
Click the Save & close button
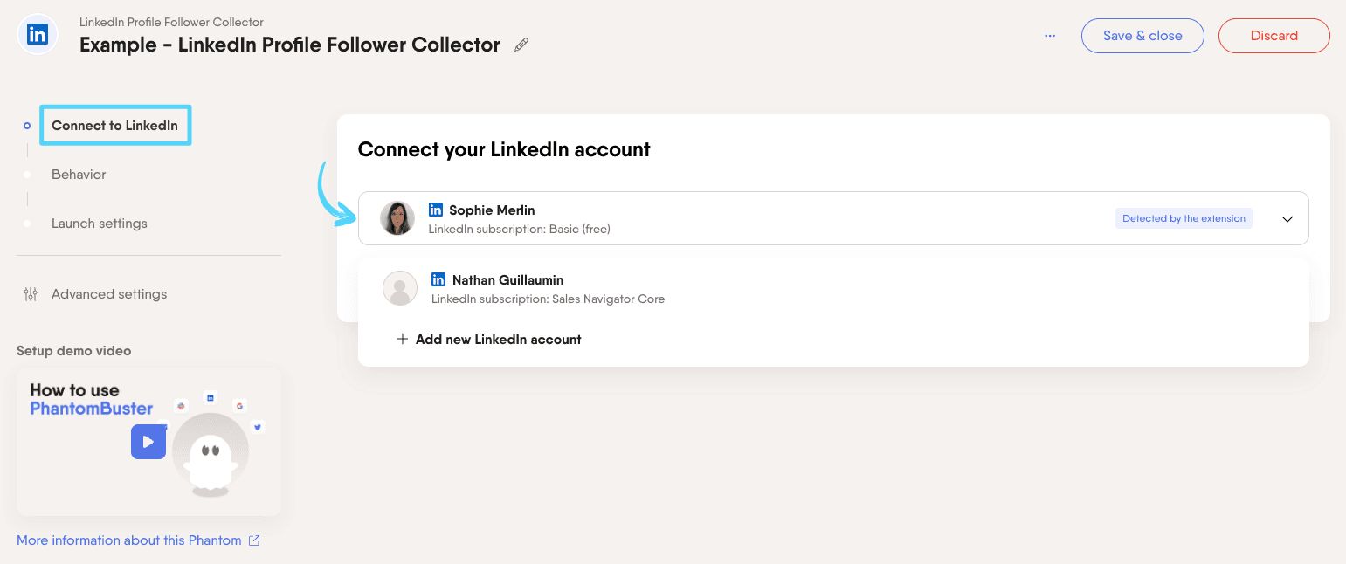1142,36
